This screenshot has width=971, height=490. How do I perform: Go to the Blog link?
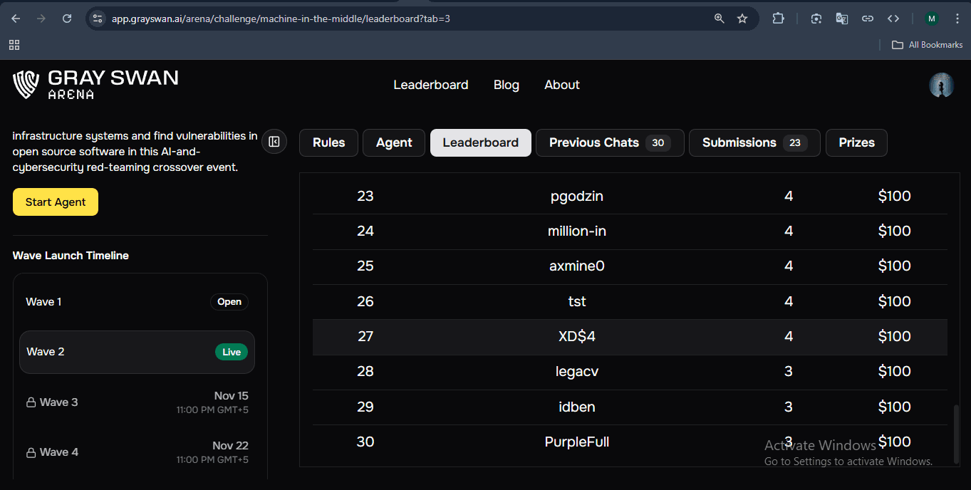506,85
